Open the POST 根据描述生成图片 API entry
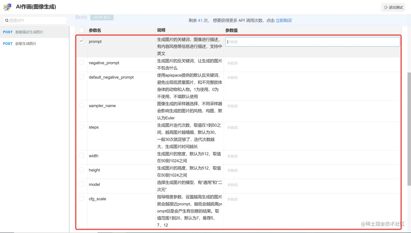Image resolution: width=411 pixels, height=233 pixels. [x=35, y=32]
